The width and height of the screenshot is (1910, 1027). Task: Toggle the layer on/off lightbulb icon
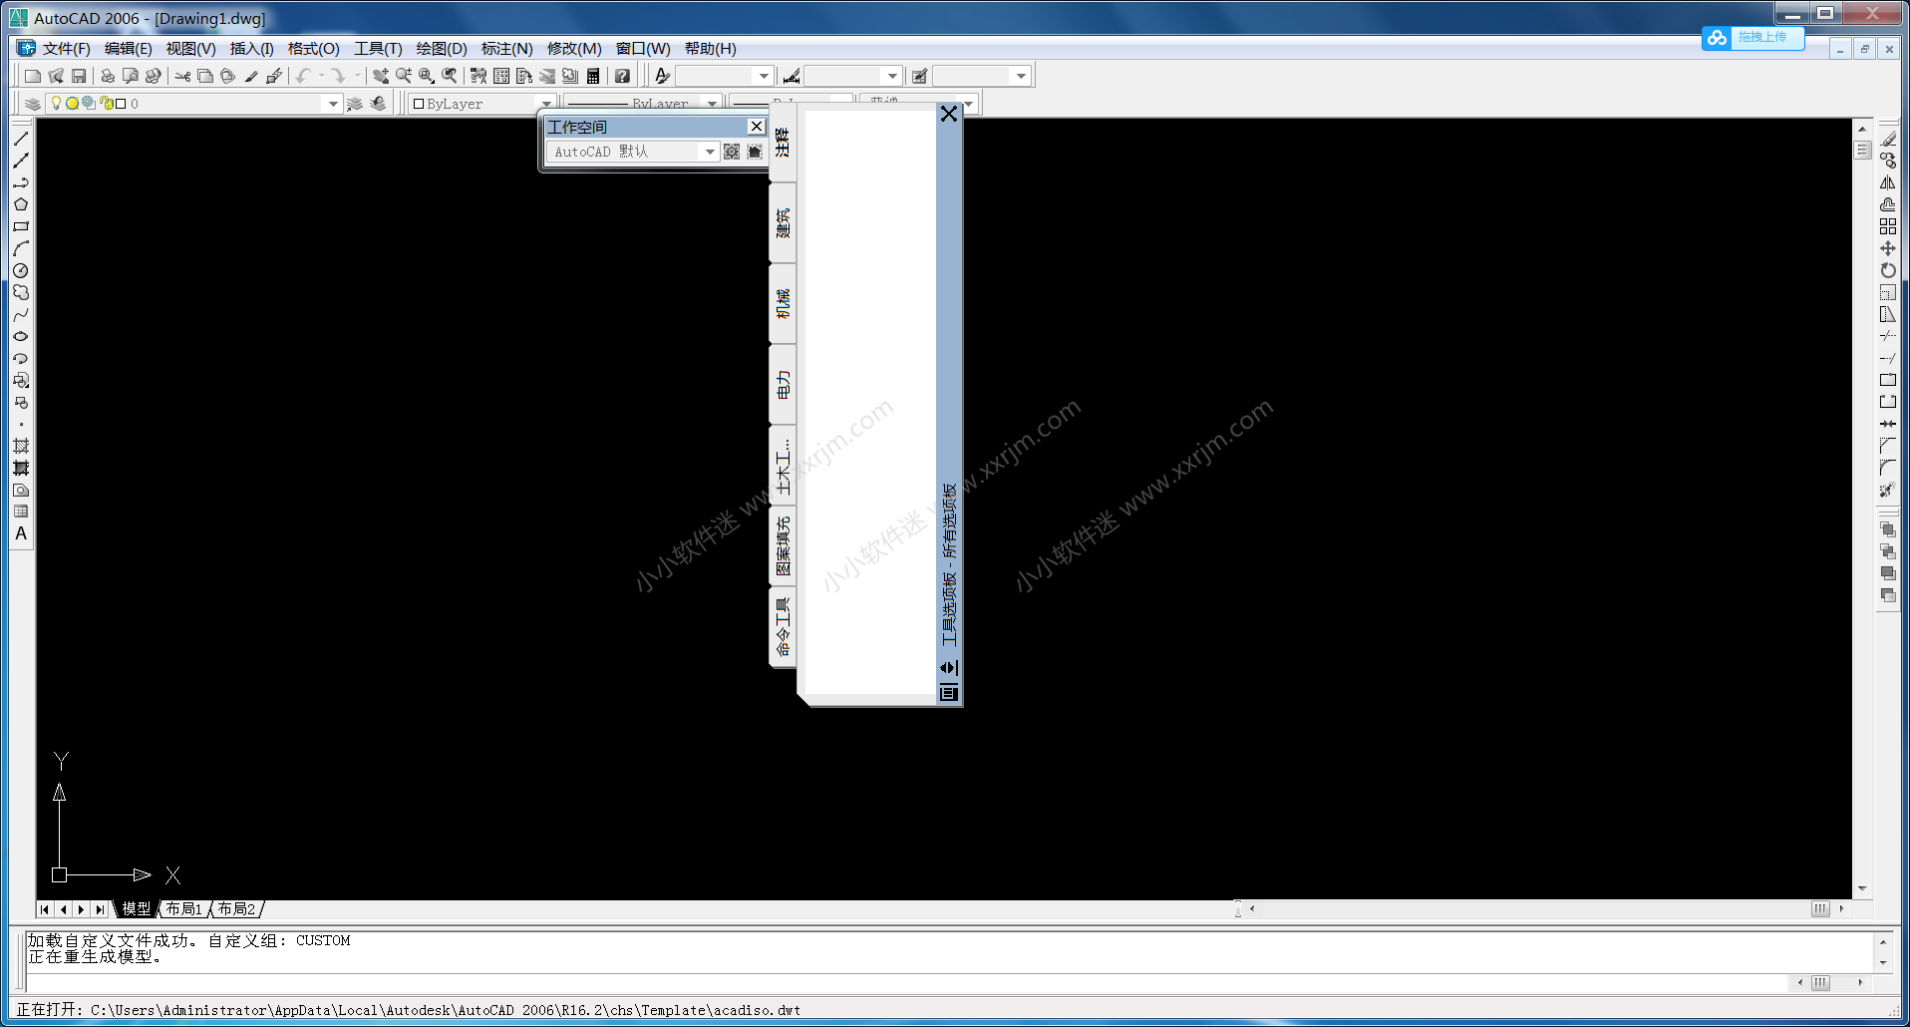click(x=56, y=103)
